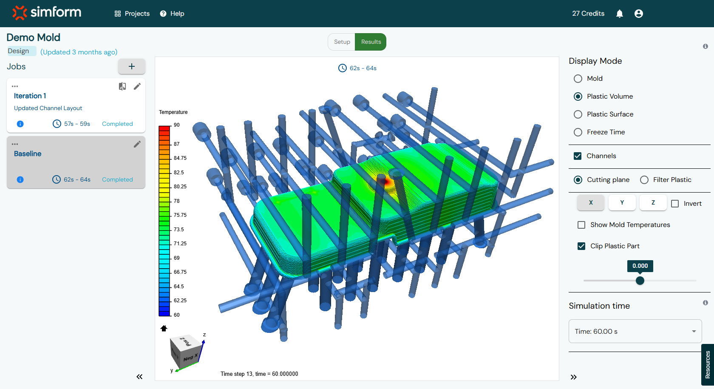Expand the right panel double chevron

(573, 377)
